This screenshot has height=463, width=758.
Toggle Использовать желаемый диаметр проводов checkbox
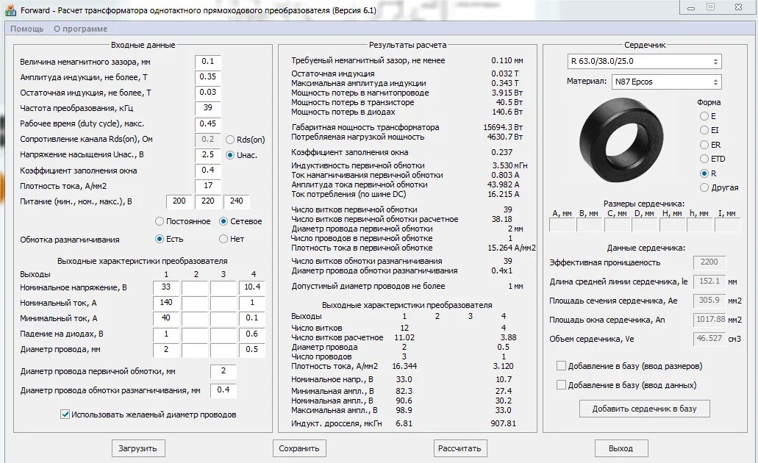(65, 414)
